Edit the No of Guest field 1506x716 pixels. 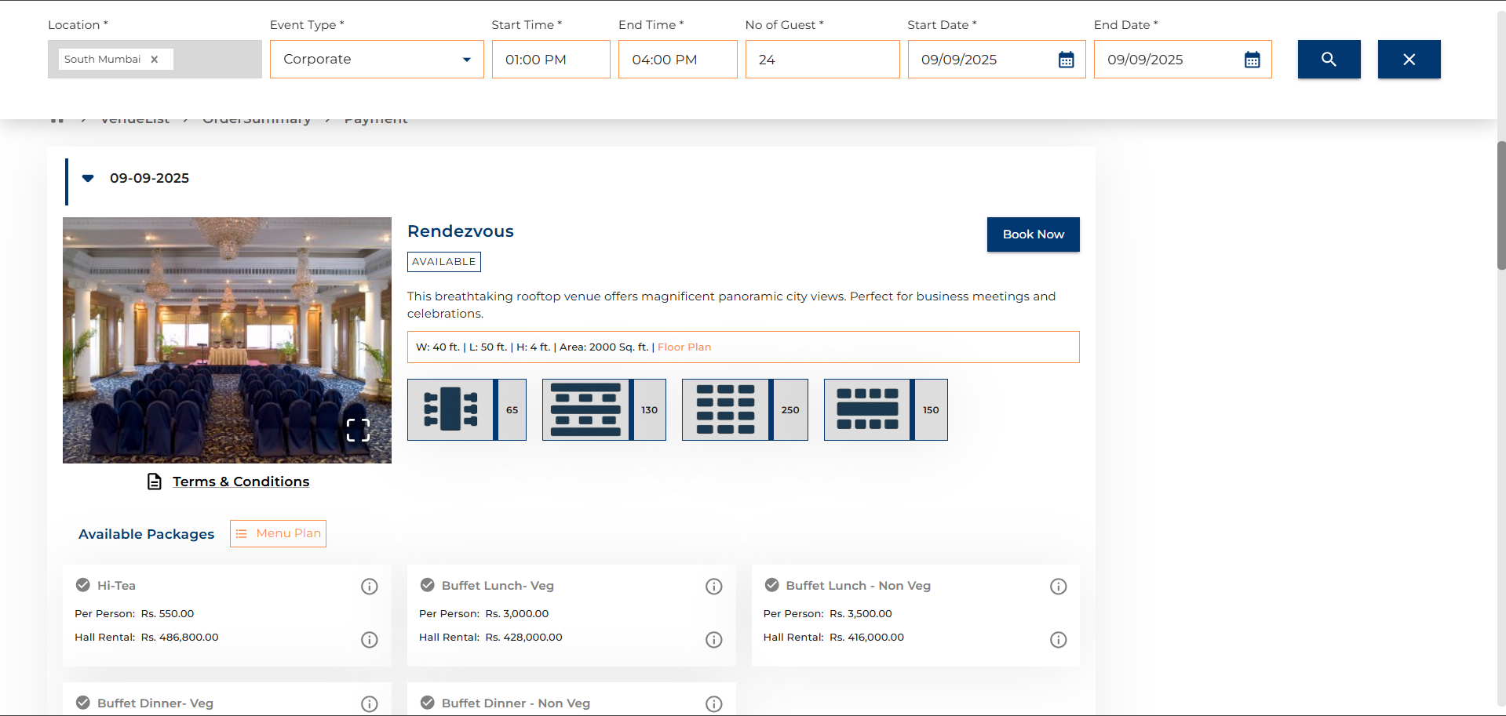pyautogui.click(x=822, y=59)
